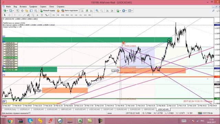The image size is (220, 124).
Task: Click the USDRUR D1 chart button
Action: click(x=10, y=43)
